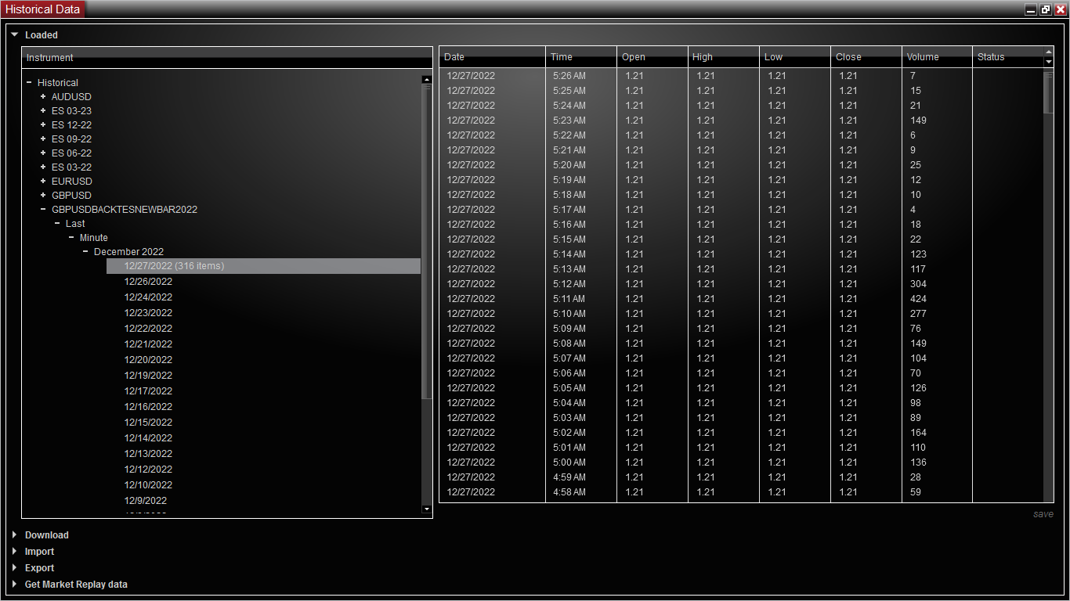The width and height of the screenshot is (1070, 601).
Task: Expand the ES 09-22 node plus icon
Action: (x=44, y=139)
